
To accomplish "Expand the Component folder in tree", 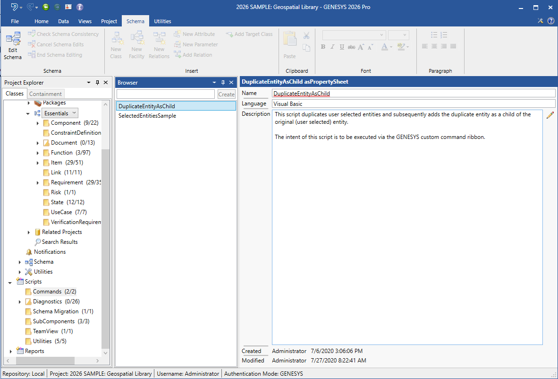I will point(38,123).
